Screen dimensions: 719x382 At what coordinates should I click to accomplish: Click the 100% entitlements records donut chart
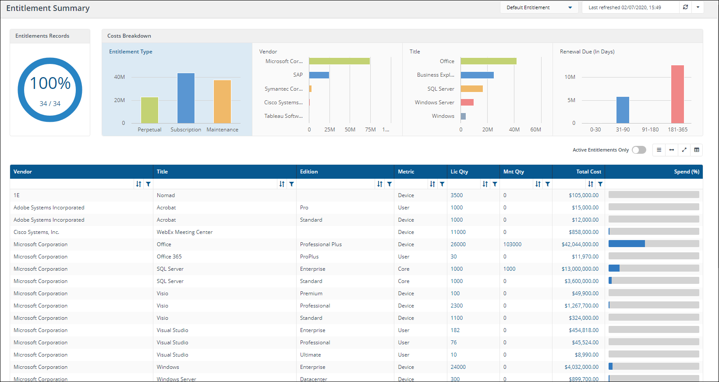point(50,90)
